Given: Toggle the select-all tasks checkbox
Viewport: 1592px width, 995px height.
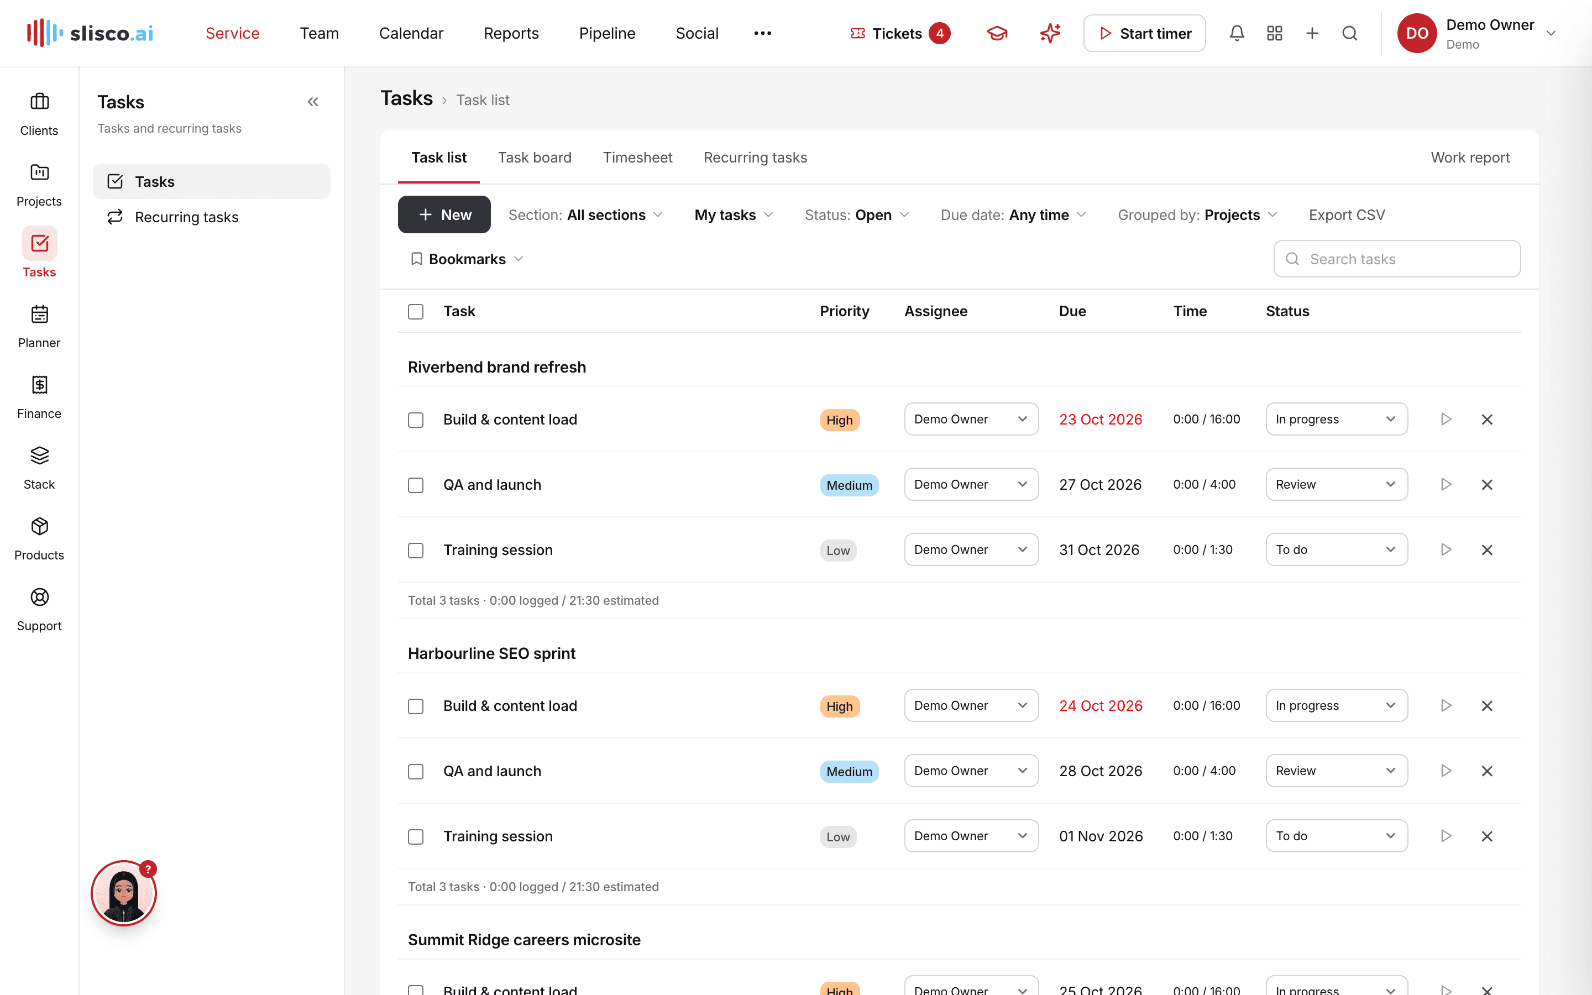Looking at the screenshot, I should pos(416,311).
